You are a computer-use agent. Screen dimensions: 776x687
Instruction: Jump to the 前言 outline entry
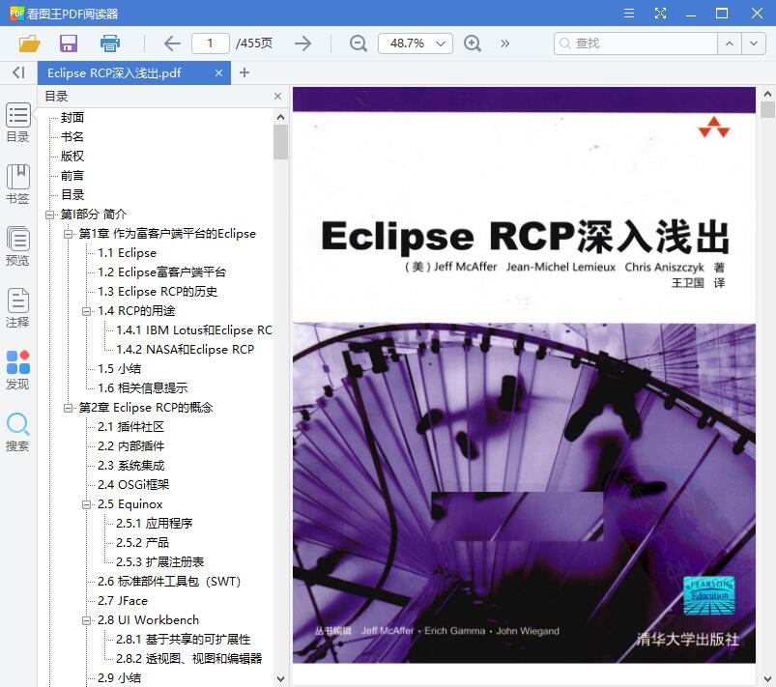pyautogui.click(x=72, y=175)
